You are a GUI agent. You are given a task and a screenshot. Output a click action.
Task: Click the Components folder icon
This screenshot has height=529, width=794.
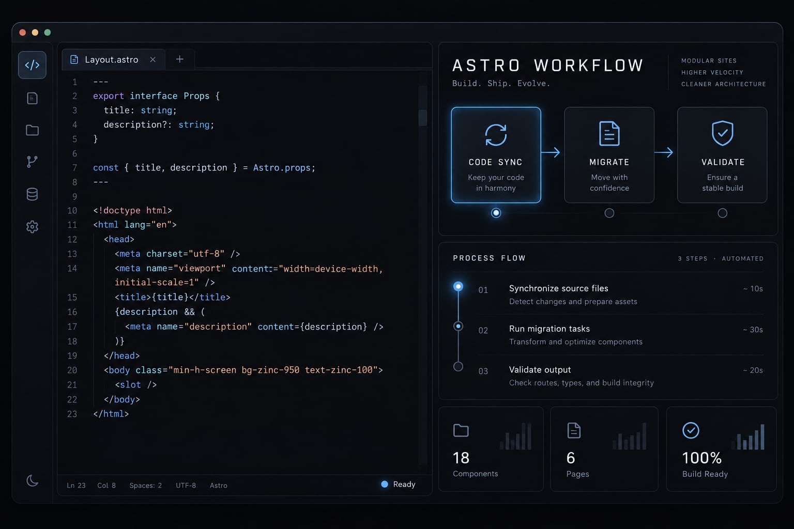(461, 430)
